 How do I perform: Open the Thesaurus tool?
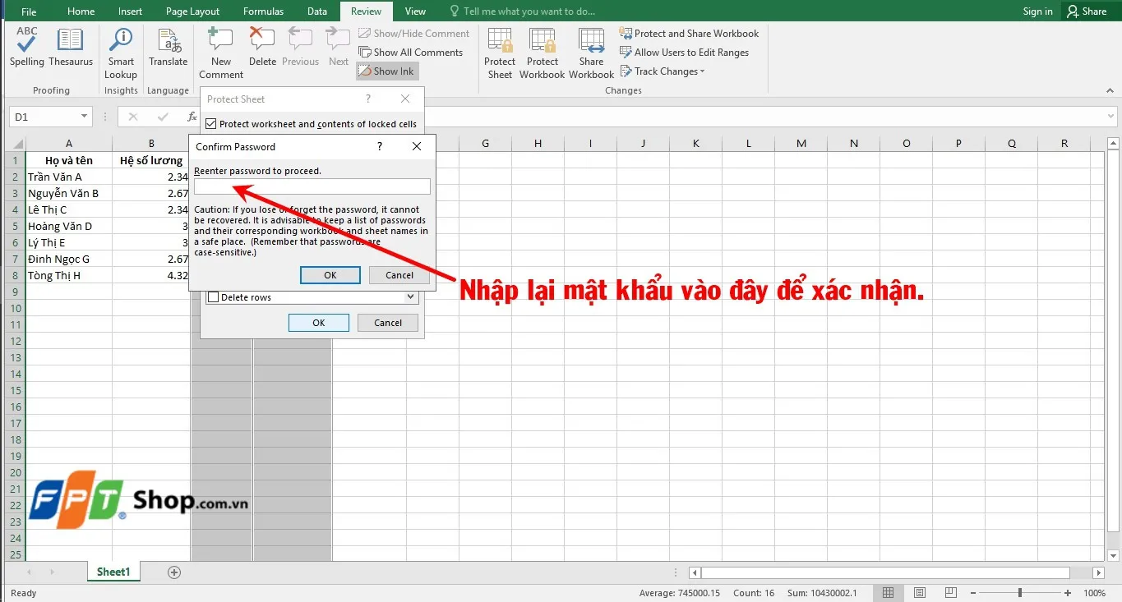pyautogui.click(x=71, y=47)
